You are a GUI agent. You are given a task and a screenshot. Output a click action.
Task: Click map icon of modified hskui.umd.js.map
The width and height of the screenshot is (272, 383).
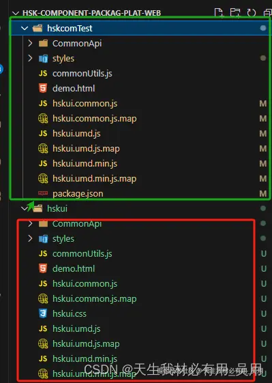point(43,149)
